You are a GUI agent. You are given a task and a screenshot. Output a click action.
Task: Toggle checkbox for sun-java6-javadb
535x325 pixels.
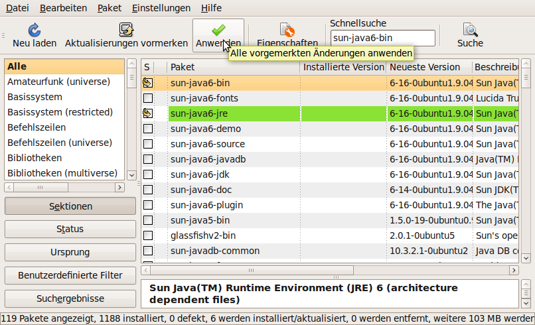click(148, 159)
